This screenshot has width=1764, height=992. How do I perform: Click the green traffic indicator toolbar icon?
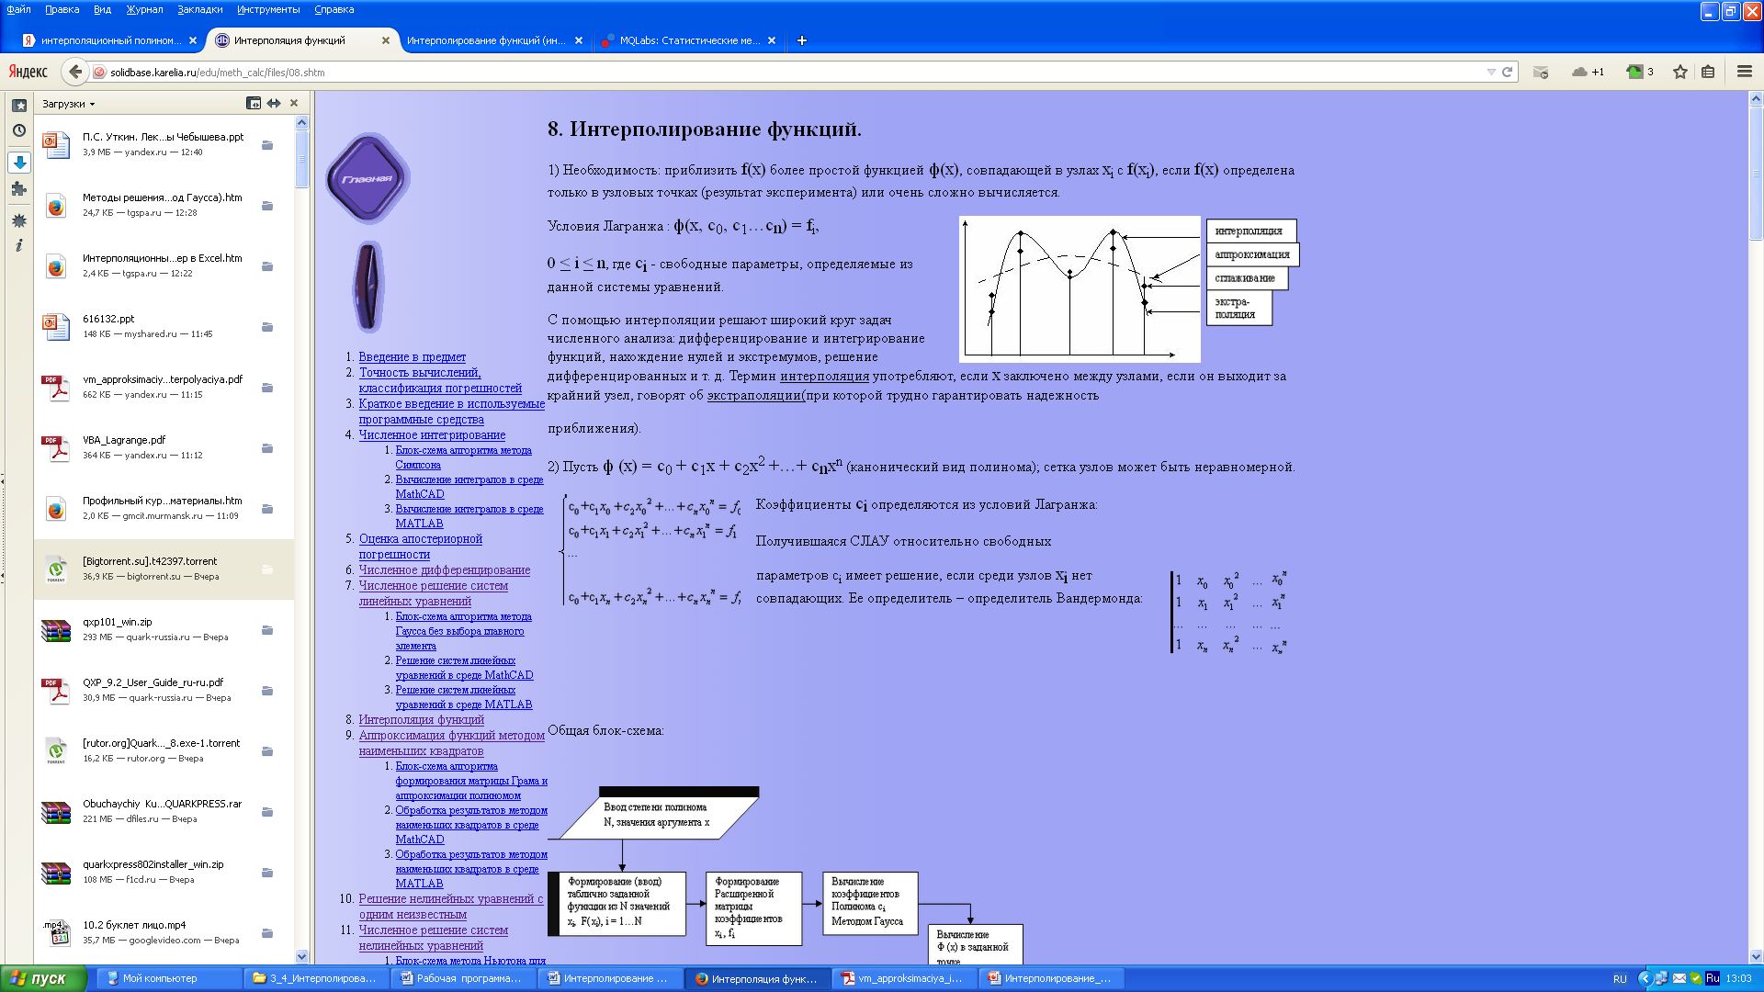(1640, 72)
